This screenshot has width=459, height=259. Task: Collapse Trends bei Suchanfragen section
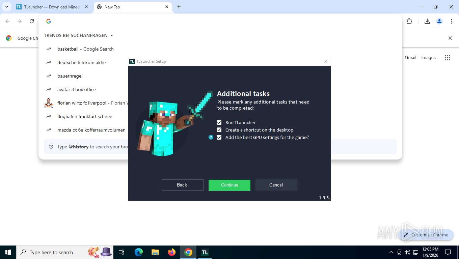click(x=78, y=35)
